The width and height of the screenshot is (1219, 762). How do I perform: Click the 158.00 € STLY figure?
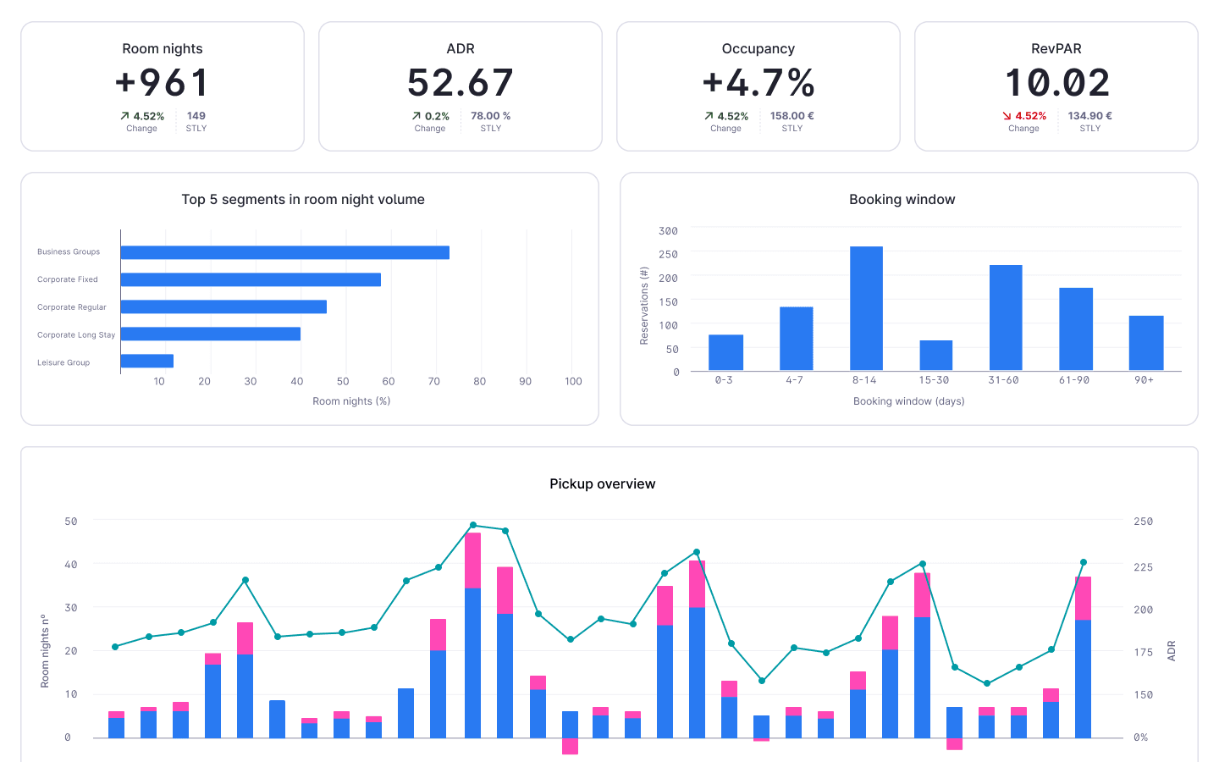point(792,116)
